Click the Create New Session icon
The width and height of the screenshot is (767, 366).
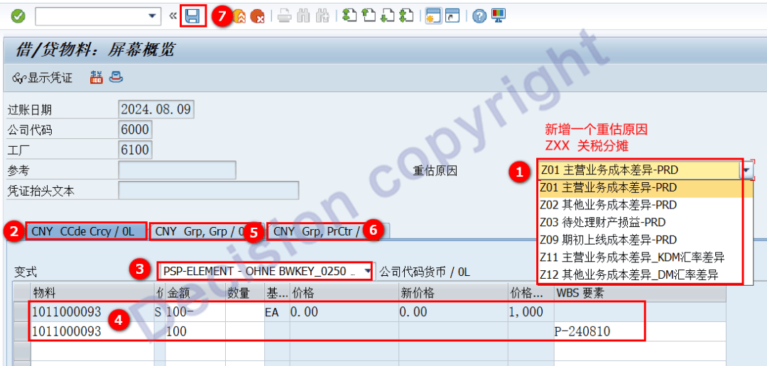pos(433,16)
